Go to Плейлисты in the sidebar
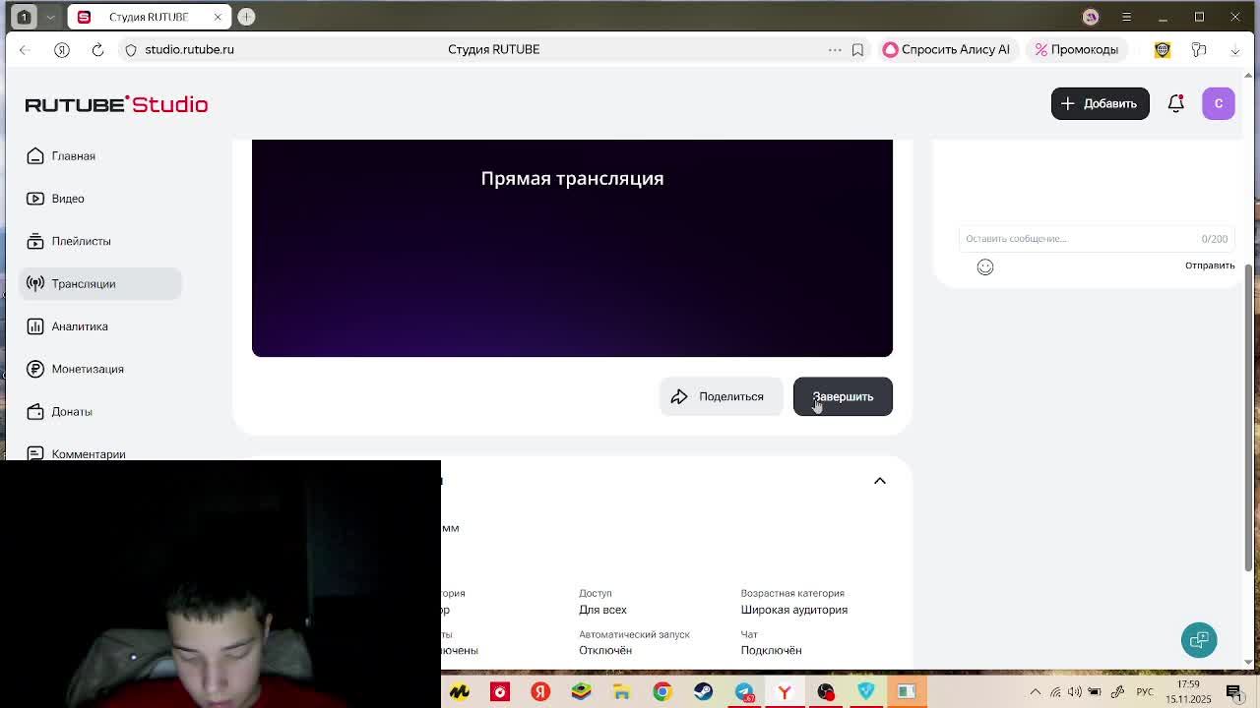 (100, 241)
